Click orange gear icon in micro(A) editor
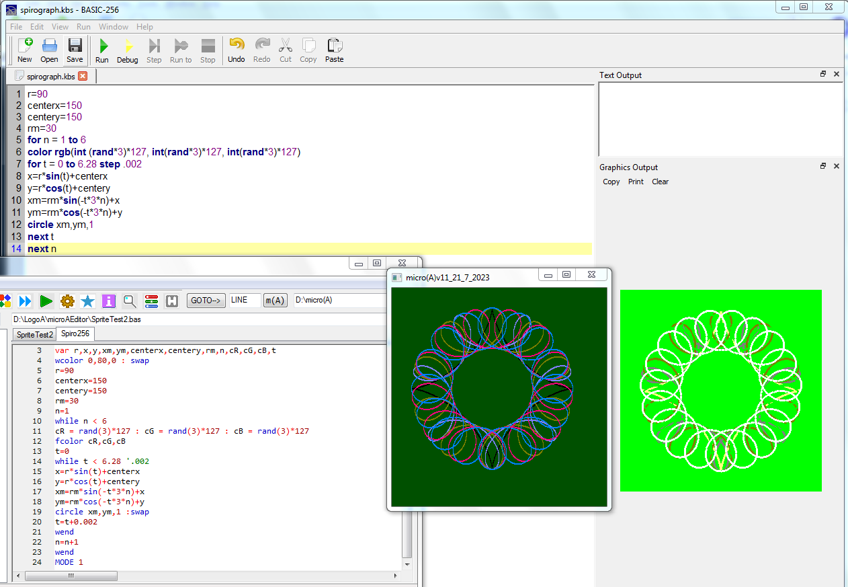Screen dimensions: 848x587 [x=67, y=301]
